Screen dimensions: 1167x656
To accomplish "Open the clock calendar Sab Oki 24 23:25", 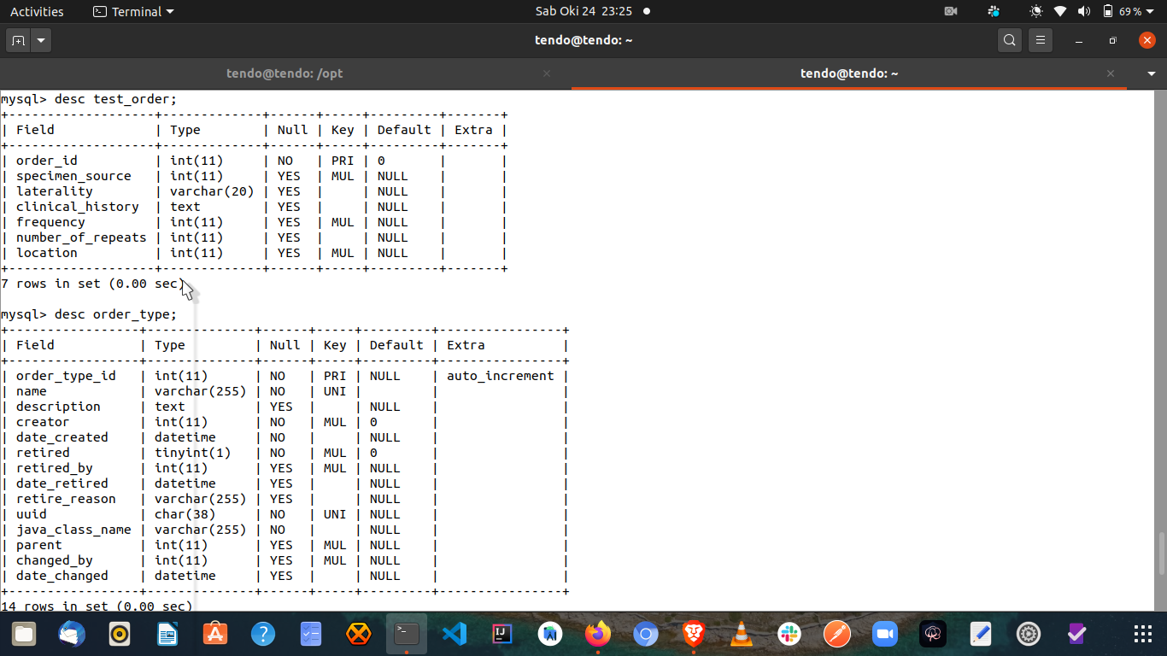I will (583, 11).
